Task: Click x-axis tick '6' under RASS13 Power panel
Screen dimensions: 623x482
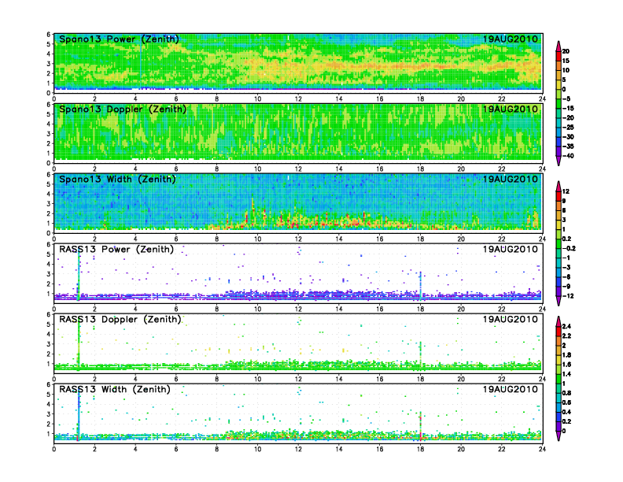Action: tap(176, 309)
